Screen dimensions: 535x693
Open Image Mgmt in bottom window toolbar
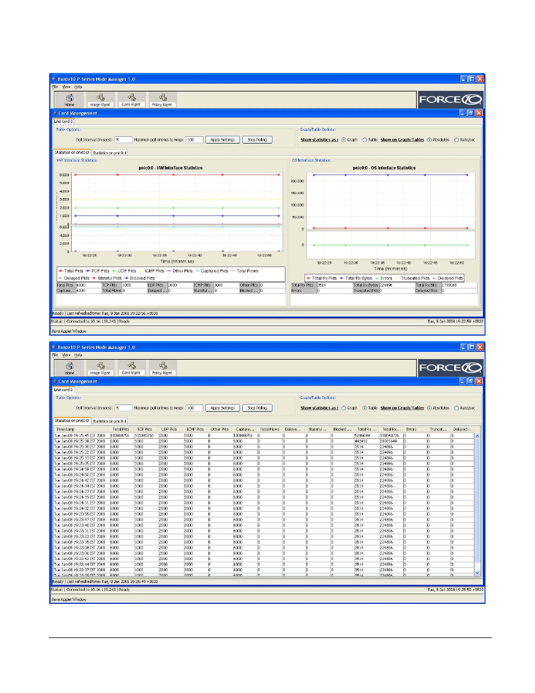pyautogui.click(x=100, y=368)
